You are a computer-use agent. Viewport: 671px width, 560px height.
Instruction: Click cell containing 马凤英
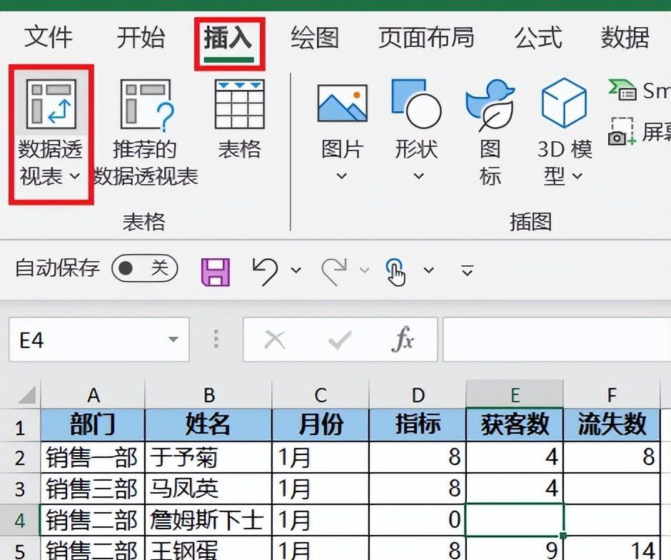tap(208, 489)
